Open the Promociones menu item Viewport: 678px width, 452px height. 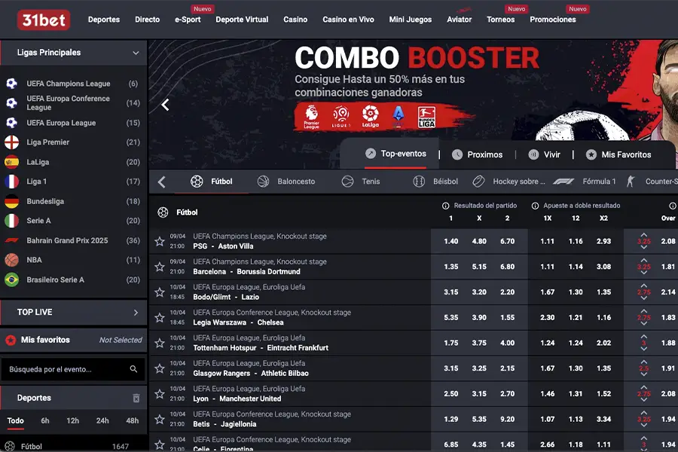click(x=553, y=20)
